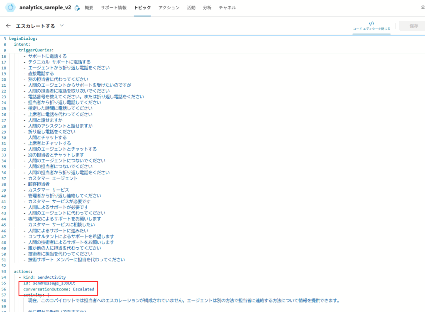Image resolution: width=425 pixels, height=312 pixels.
Task: Click the 保存 save button
Action: coord(414,26)
